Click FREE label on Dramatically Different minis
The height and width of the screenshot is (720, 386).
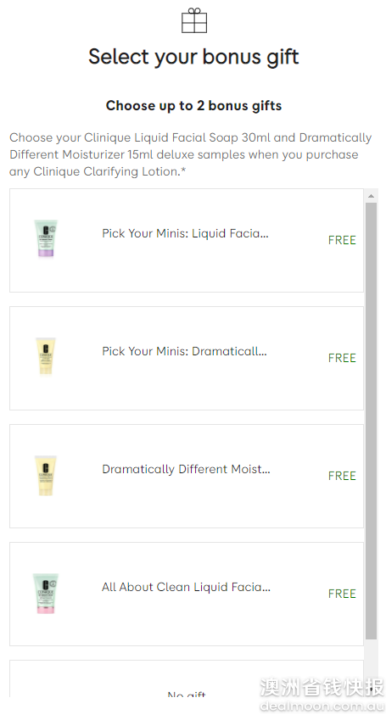tap(343, 358)
